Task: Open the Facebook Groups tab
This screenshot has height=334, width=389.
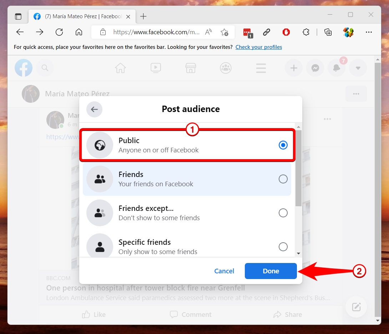Action: click(226, 68)
